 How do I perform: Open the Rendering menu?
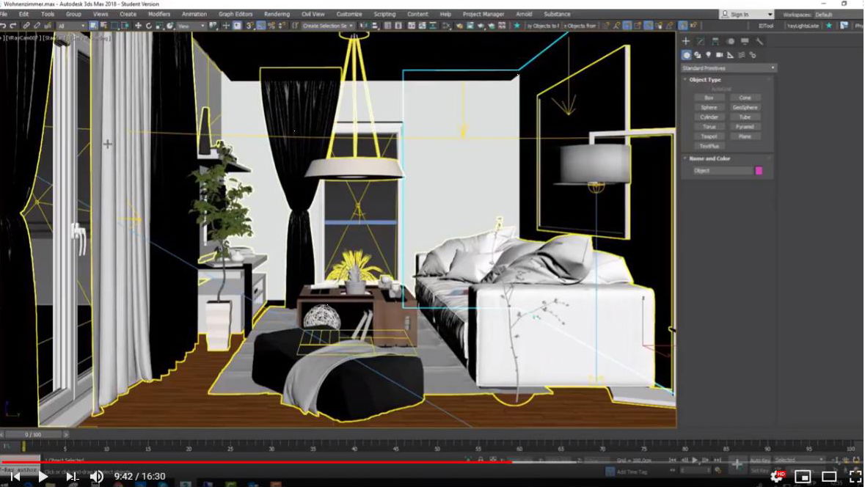(x=277, y=14)
